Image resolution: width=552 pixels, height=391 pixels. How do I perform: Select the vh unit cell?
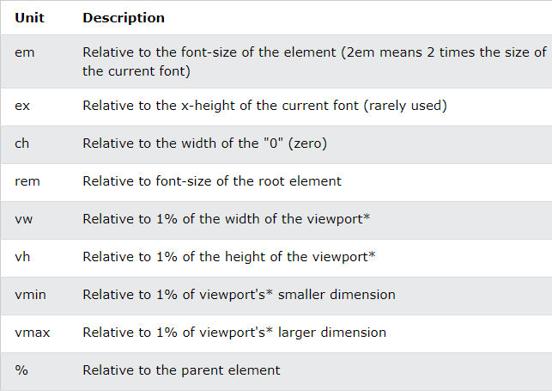coord(22,257)
